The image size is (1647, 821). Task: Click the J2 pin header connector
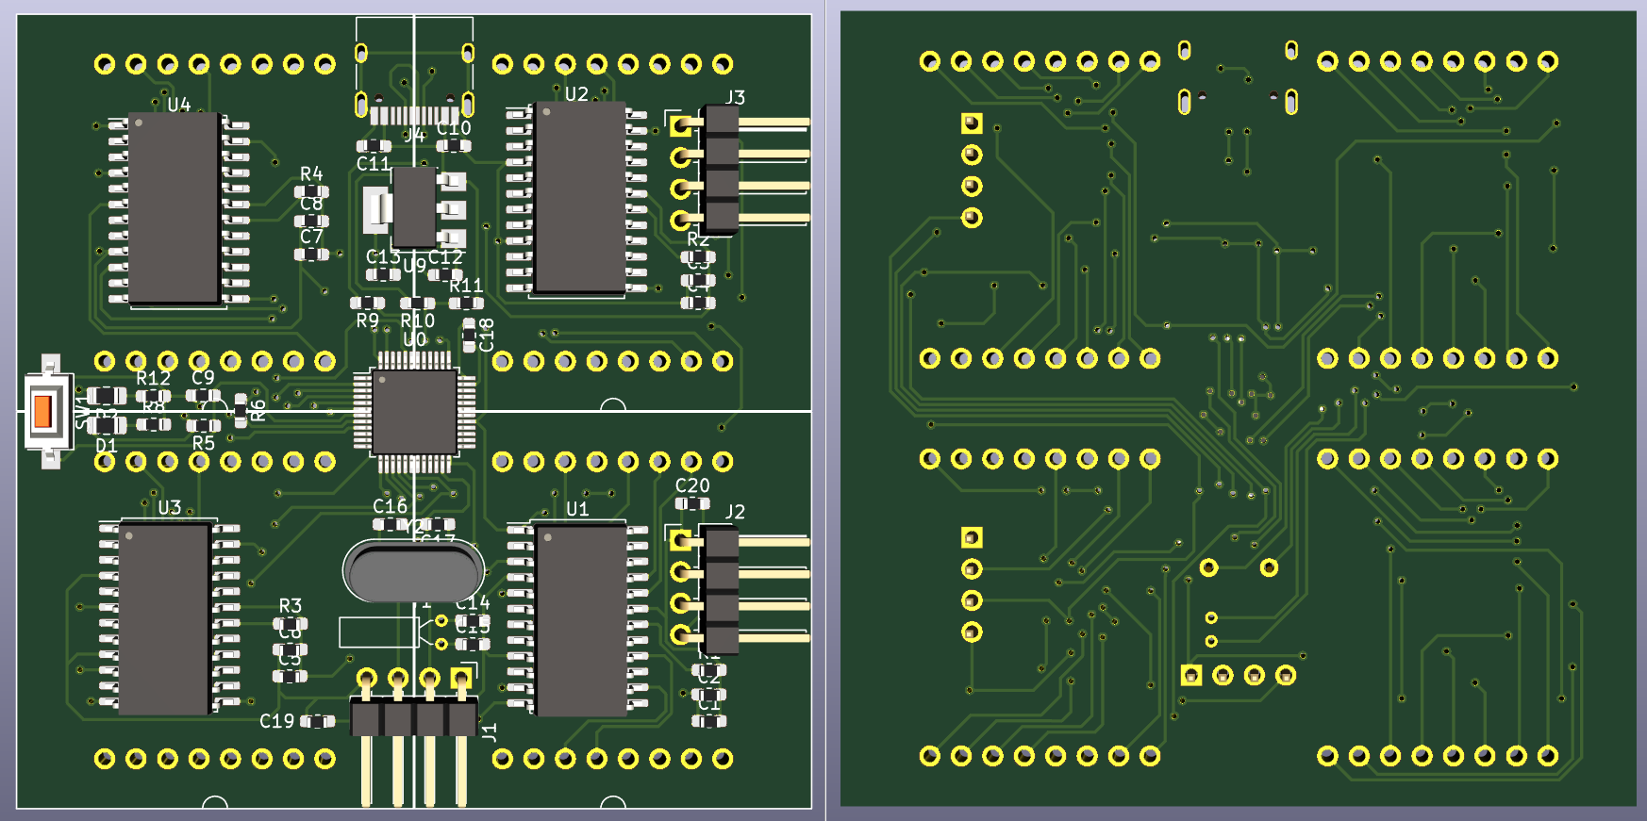[722, 589]
